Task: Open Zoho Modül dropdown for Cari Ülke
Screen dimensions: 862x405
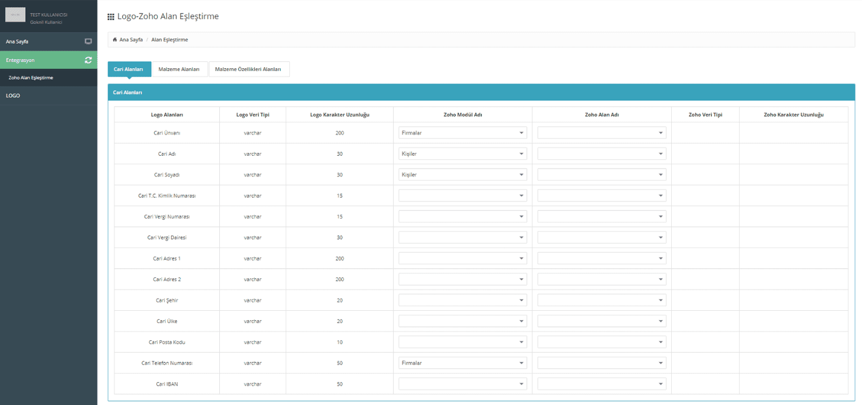Action: point(463,321)
